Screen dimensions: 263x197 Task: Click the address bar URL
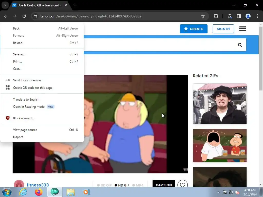[x=91, y=16]
